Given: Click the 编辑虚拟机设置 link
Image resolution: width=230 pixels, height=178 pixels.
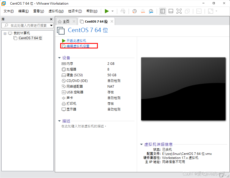Looking at the screenshot, I should click(78, 46).
